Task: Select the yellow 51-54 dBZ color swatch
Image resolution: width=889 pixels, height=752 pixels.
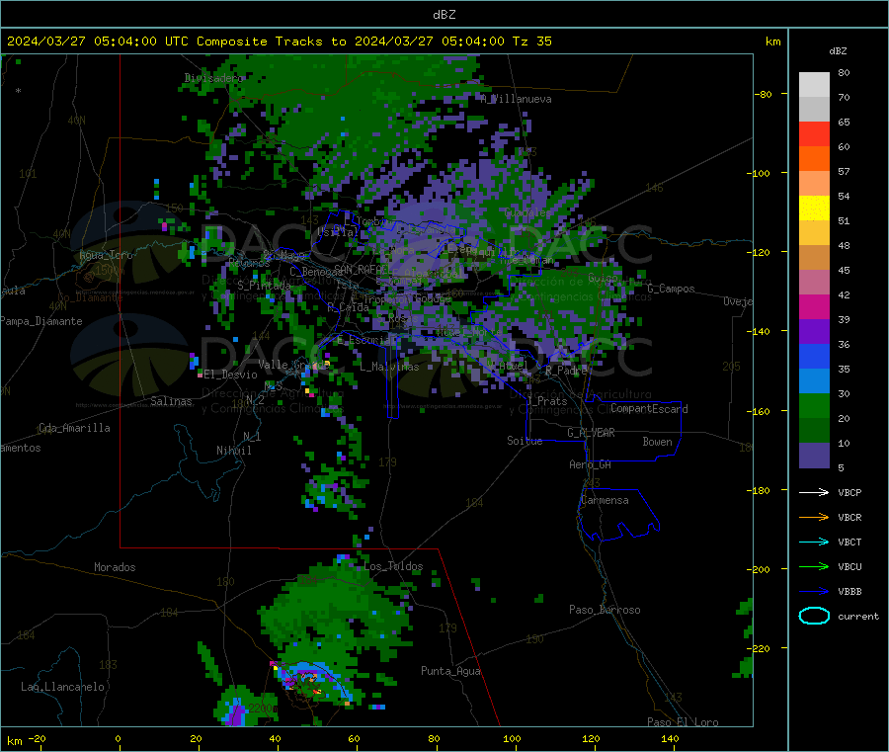Action: click(814, 209)
